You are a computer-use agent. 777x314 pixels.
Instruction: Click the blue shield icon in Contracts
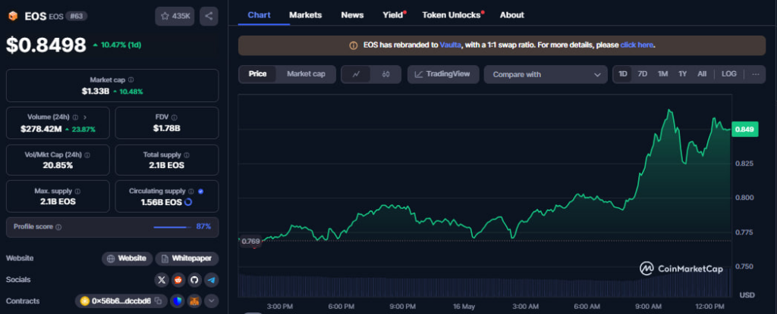pos(178,301)
